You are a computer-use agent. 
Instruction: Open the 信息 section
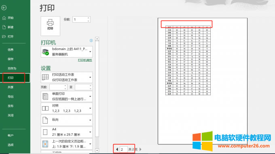coord(11,49)
